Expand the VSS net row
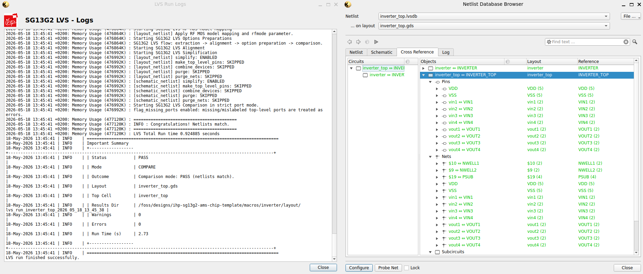 437,191
